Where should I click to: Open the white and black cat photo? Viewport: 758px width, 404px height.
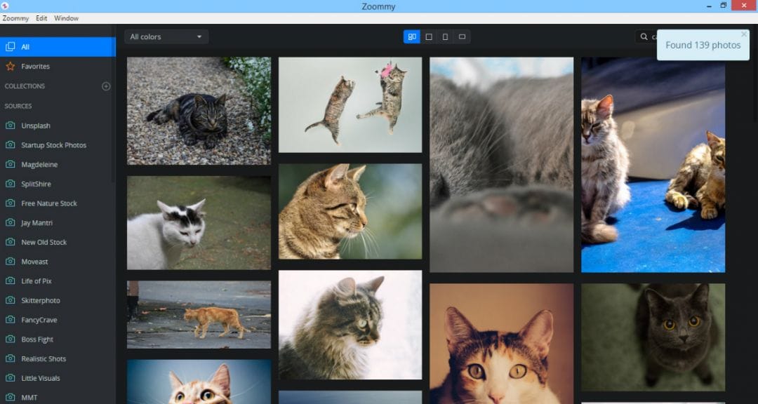click(199, 223)
